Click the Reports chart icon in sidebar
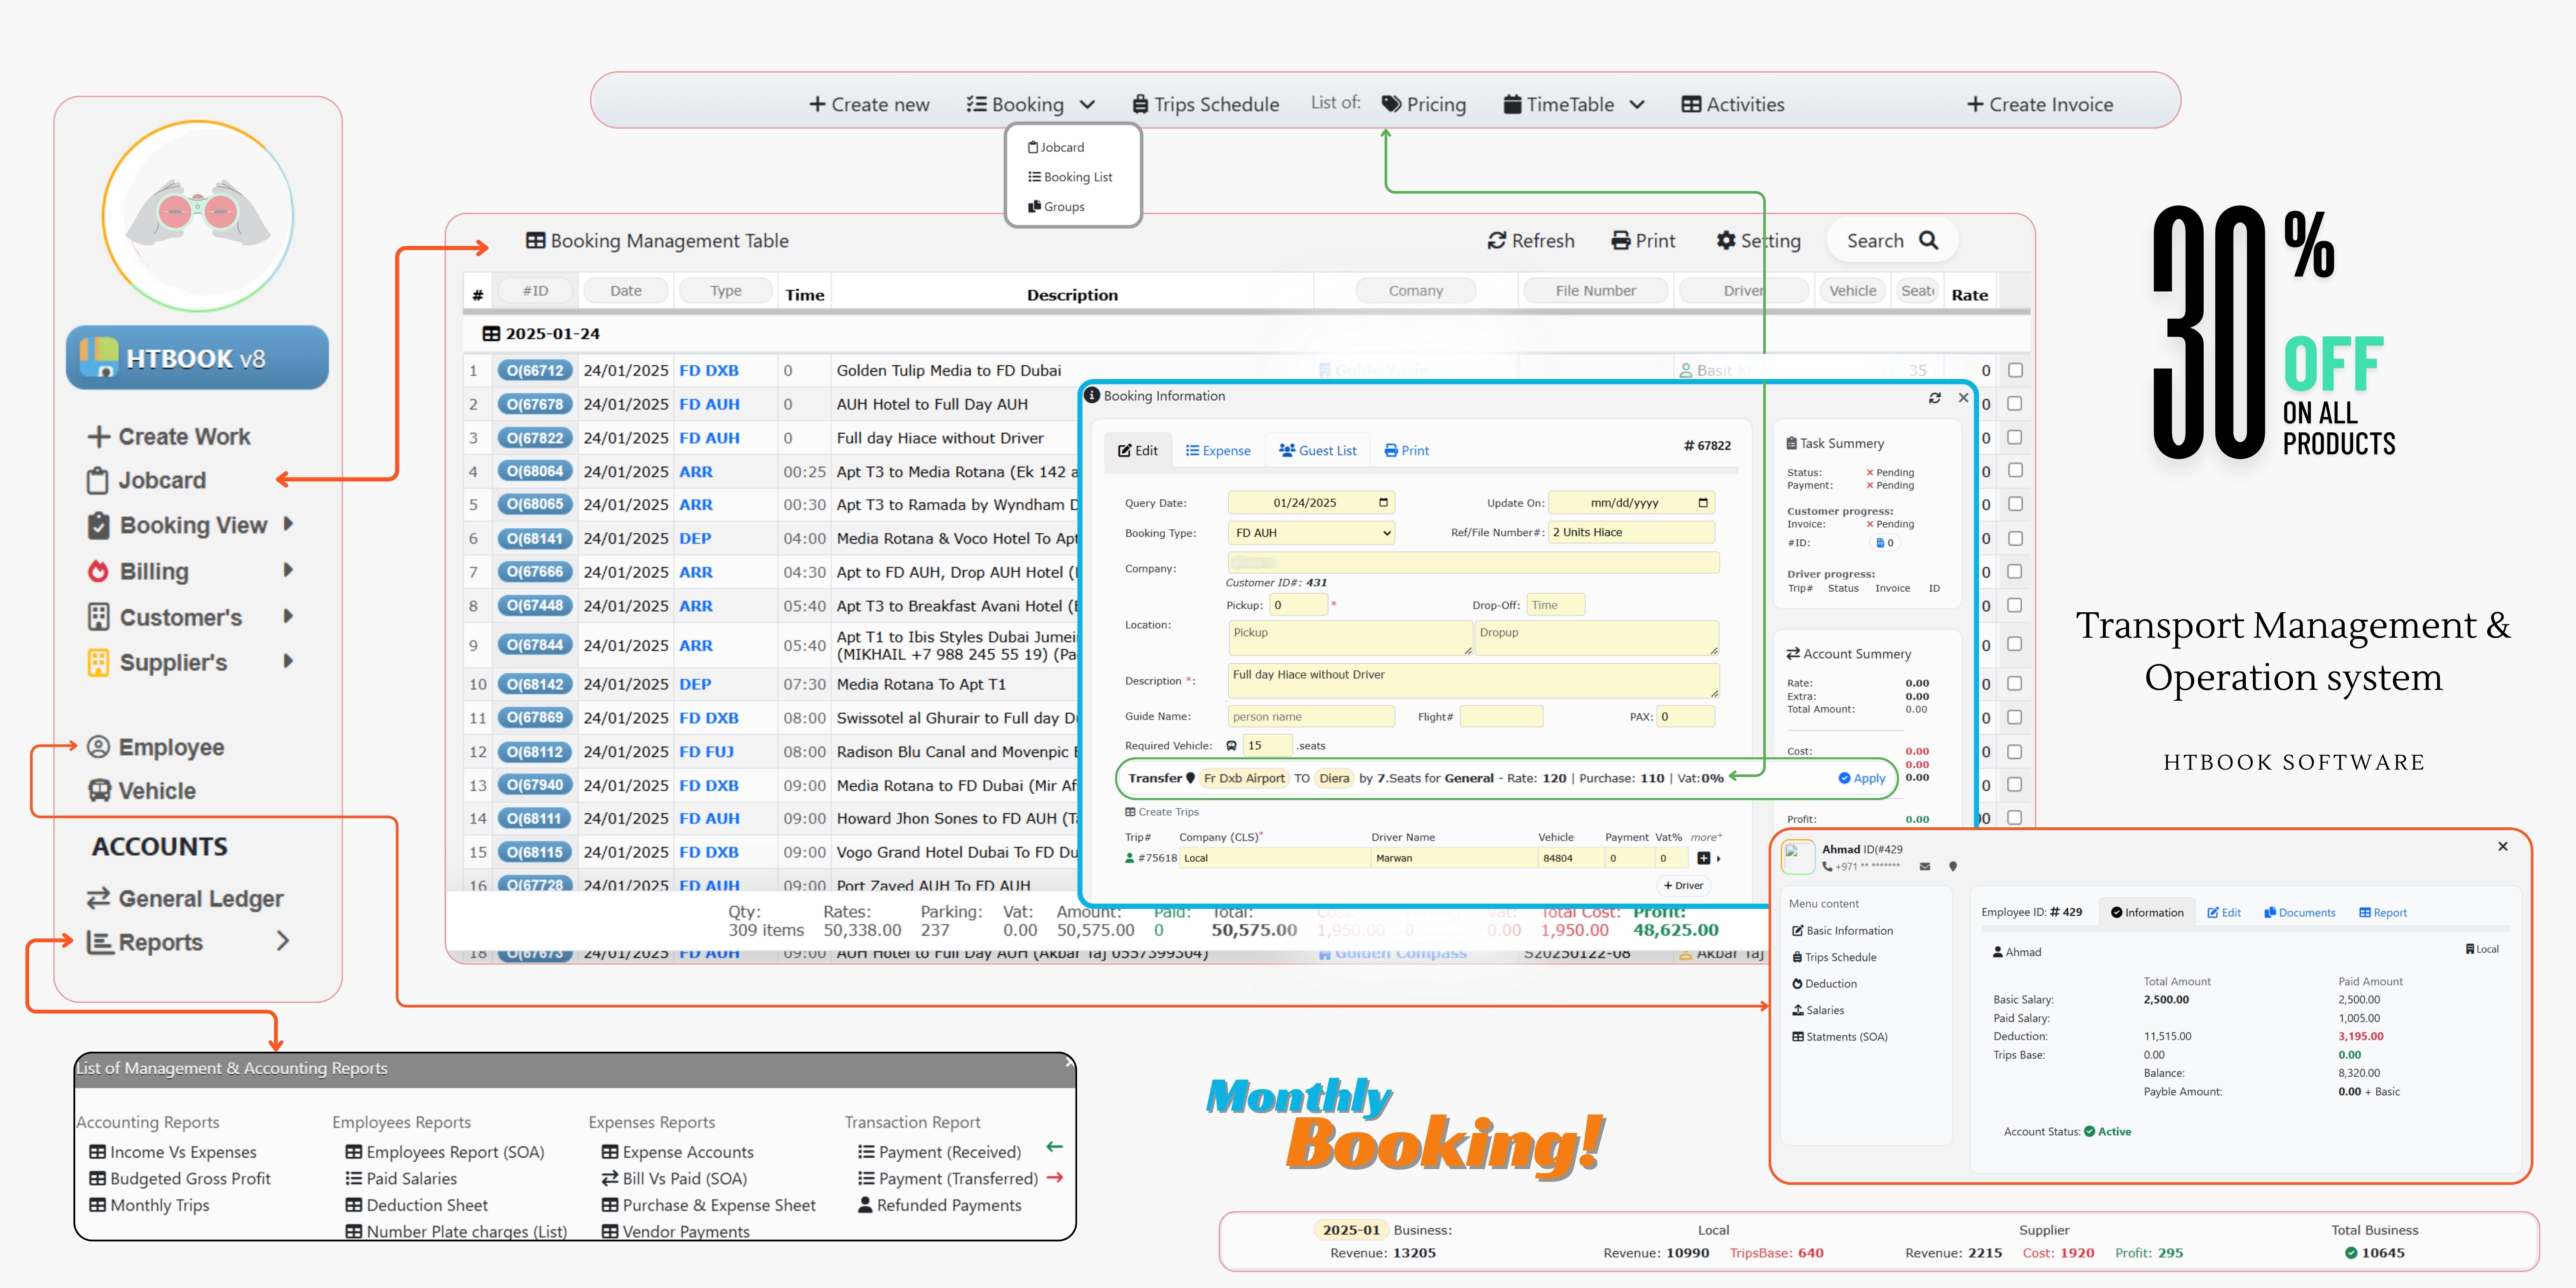Screen dimensions: 2576x1288 99,942
